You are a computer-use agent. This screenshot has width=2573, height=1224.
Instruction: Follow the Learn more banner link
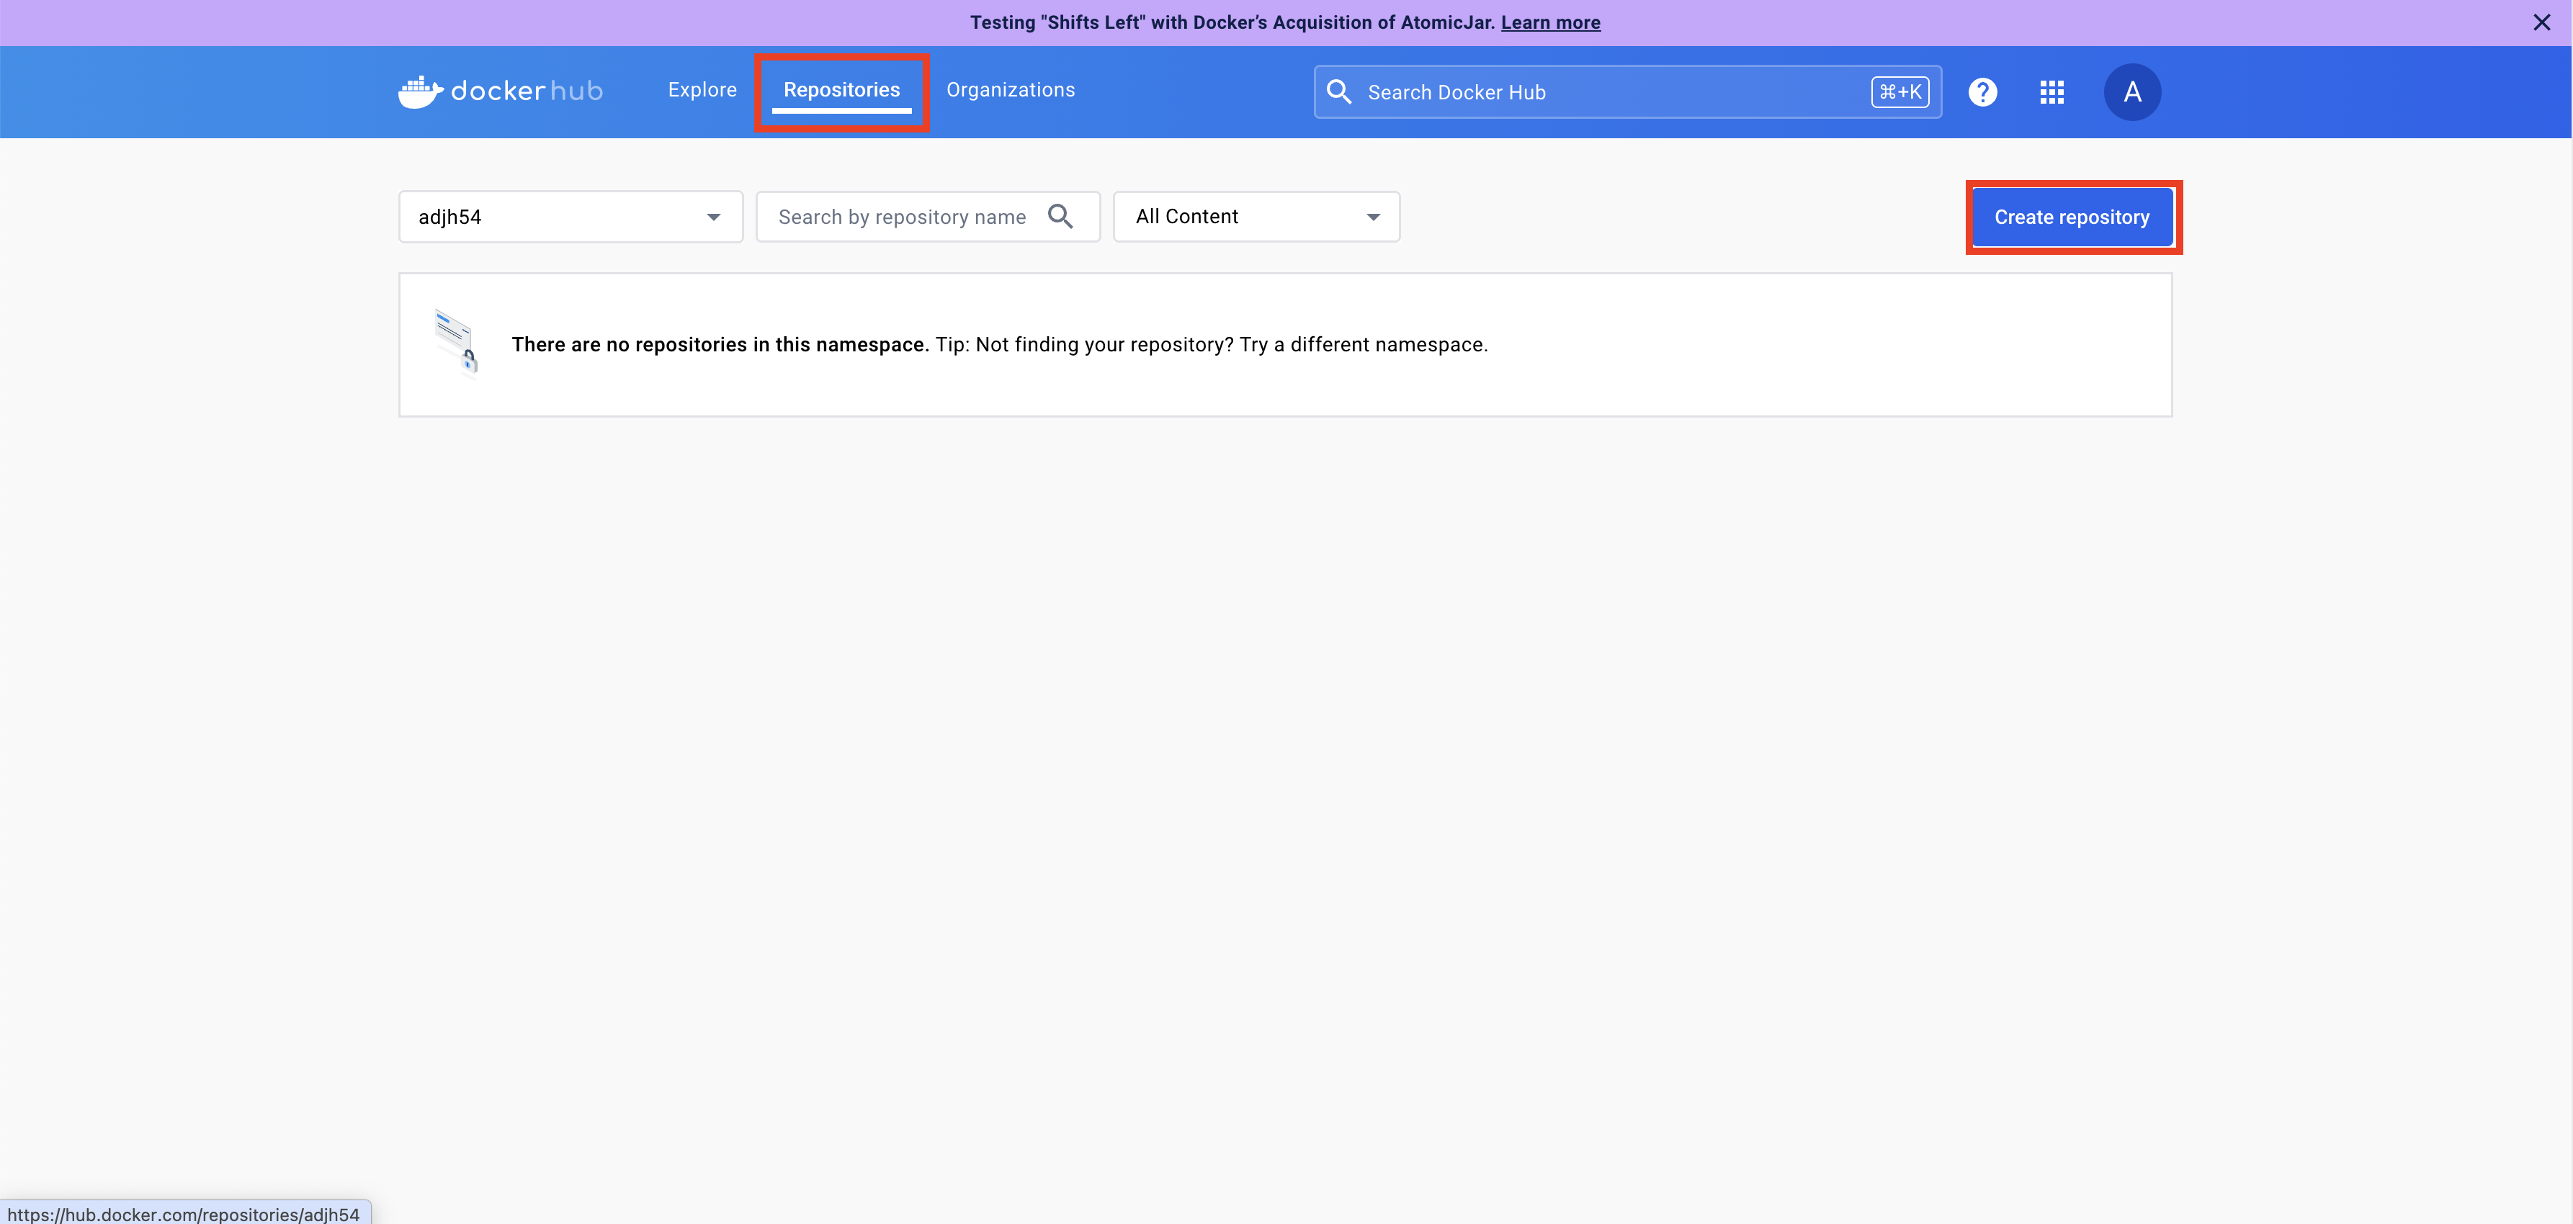point(1549,22)
